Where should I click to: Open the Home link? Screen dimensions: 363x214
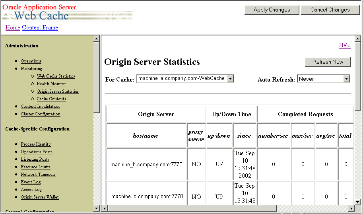click(13, 27)
